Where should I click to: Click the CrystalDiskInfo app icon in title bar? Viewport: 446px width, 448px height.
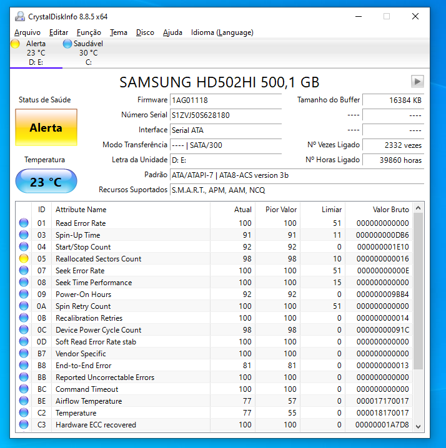[20, 17]
